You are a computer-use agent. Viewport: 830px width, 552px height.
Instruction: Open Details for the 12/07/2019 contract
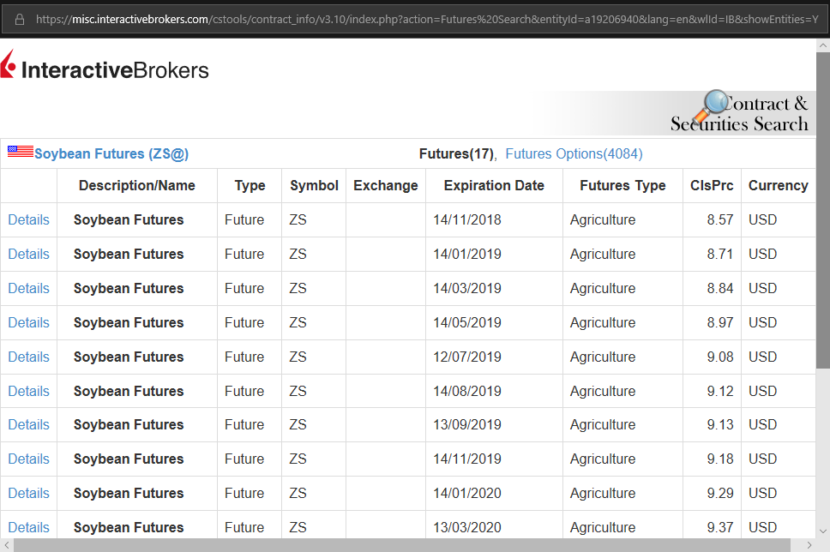click(x=28, y=357)
